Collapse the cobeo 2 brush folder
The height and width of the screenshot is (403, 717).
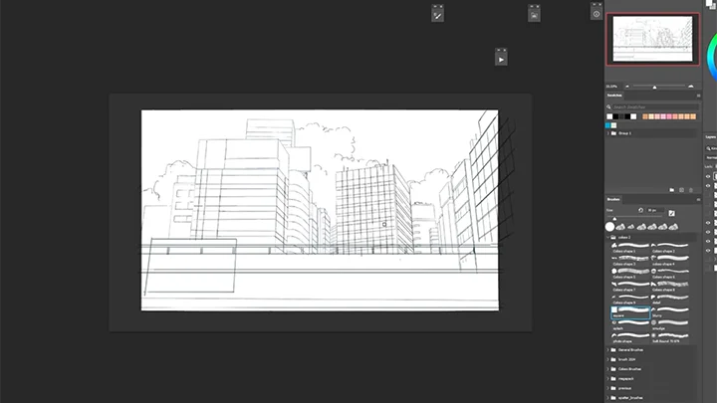click(x=608, y=237)
